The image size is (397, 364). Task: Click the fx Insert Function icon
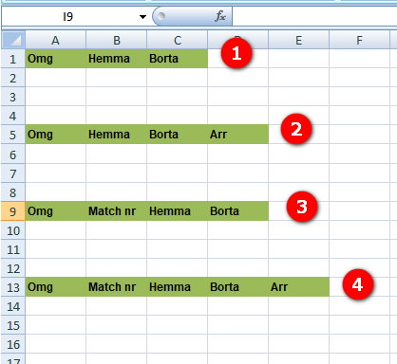tap(220, 16)
